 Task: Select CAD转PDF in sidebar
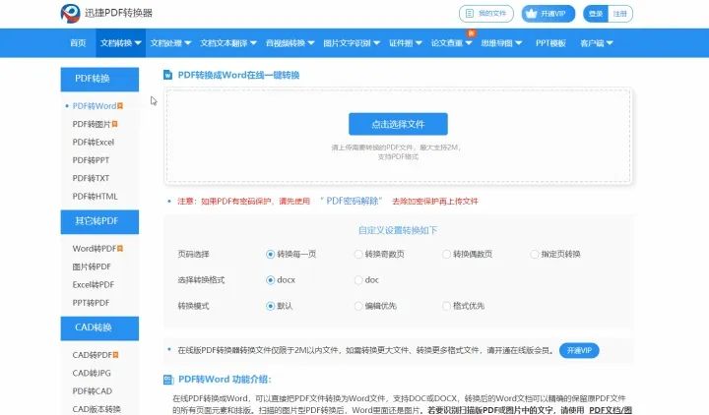pos(93,355)
